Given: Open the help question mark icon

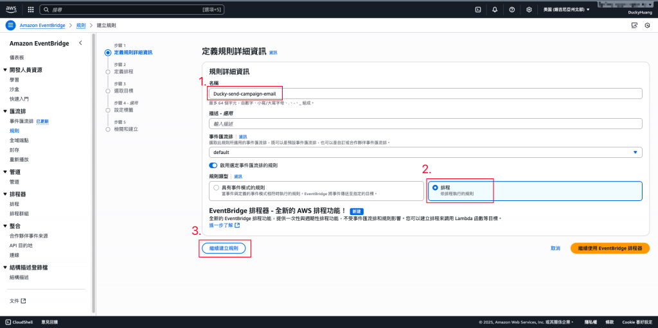Looking at the screenshot, I should coord(512,9).
